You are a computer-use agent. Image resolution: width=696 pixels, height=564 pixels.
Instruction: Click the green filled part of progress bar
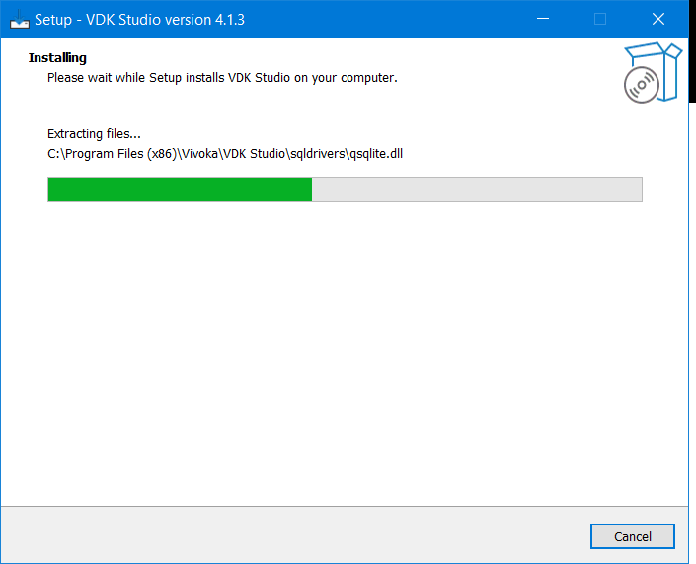[x=180, y=190]
